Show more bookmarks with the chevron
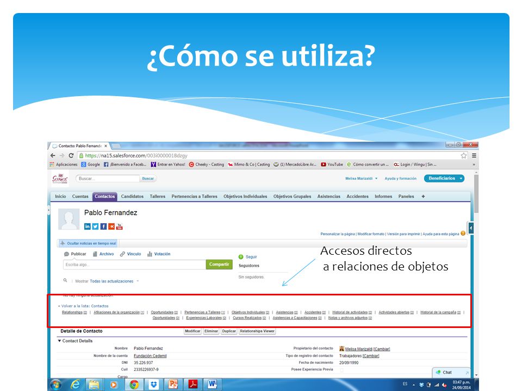The image size is (522, 391). (x=474, y=165)
